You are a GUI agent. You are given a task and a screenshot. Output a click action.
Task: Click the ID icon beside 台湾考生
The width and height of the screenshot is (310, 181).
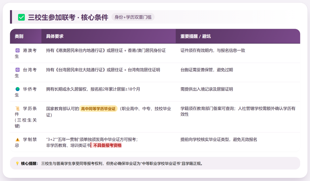tap(18, 70)
